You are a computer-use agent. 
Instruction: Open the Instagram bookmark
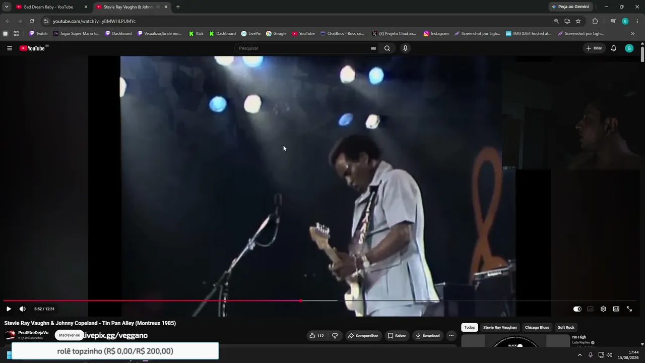coord(436,34)
